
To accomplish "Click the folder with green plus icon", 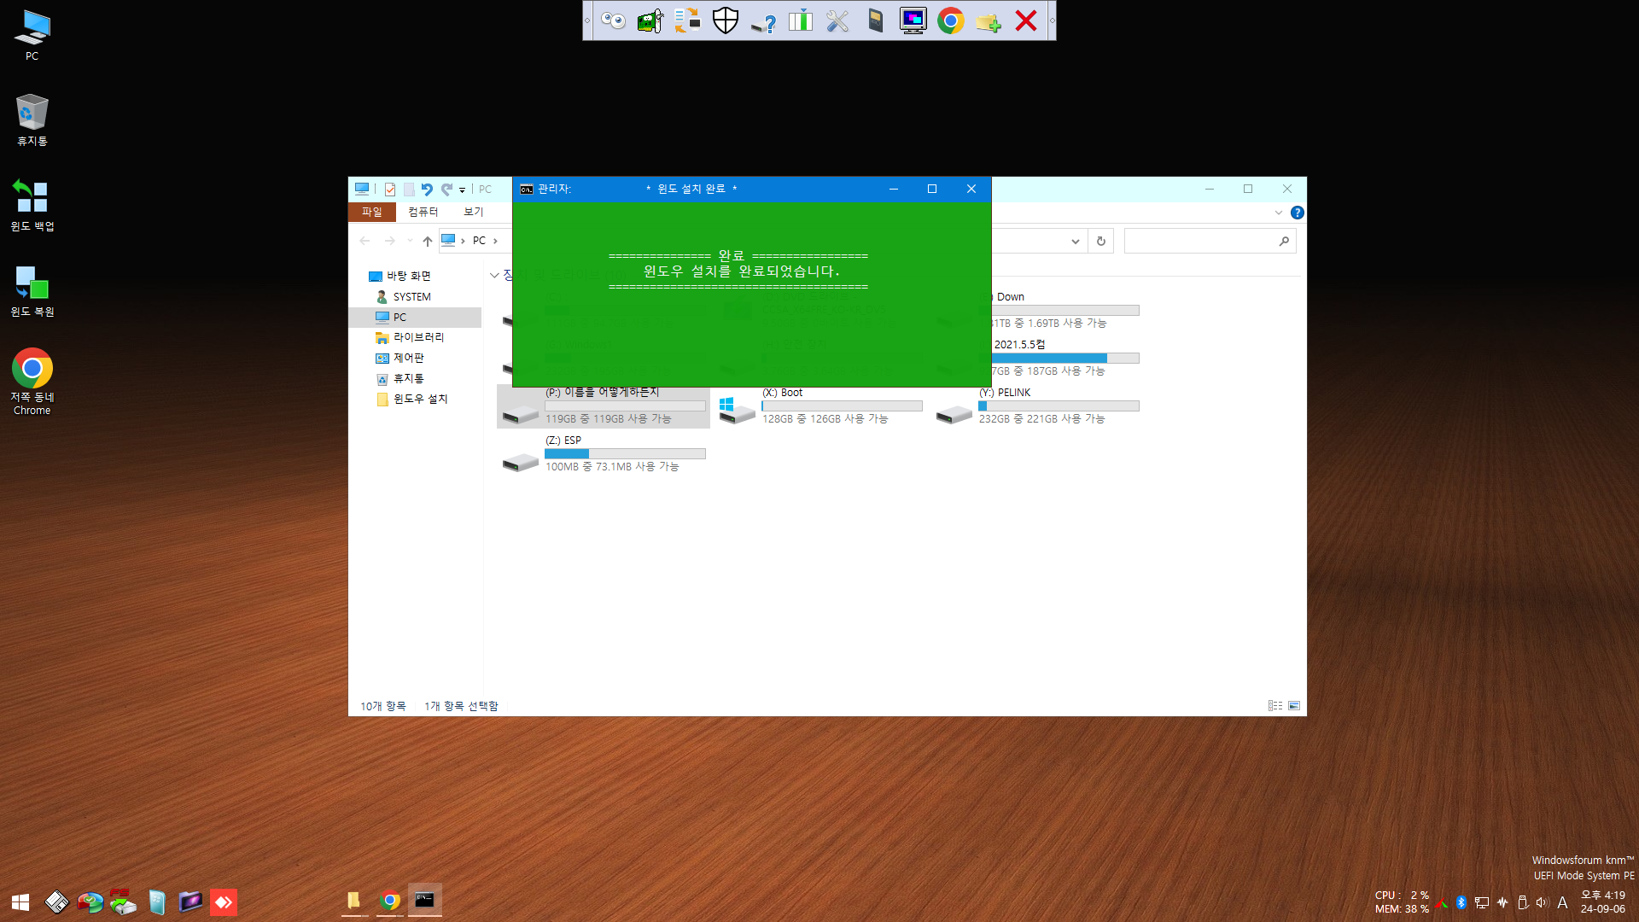I will pyautogui.click(x=989, y=22).
